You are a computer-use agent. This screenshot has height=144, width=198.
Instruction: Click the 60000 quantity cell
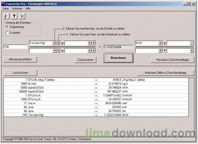(x=16, y=92)
